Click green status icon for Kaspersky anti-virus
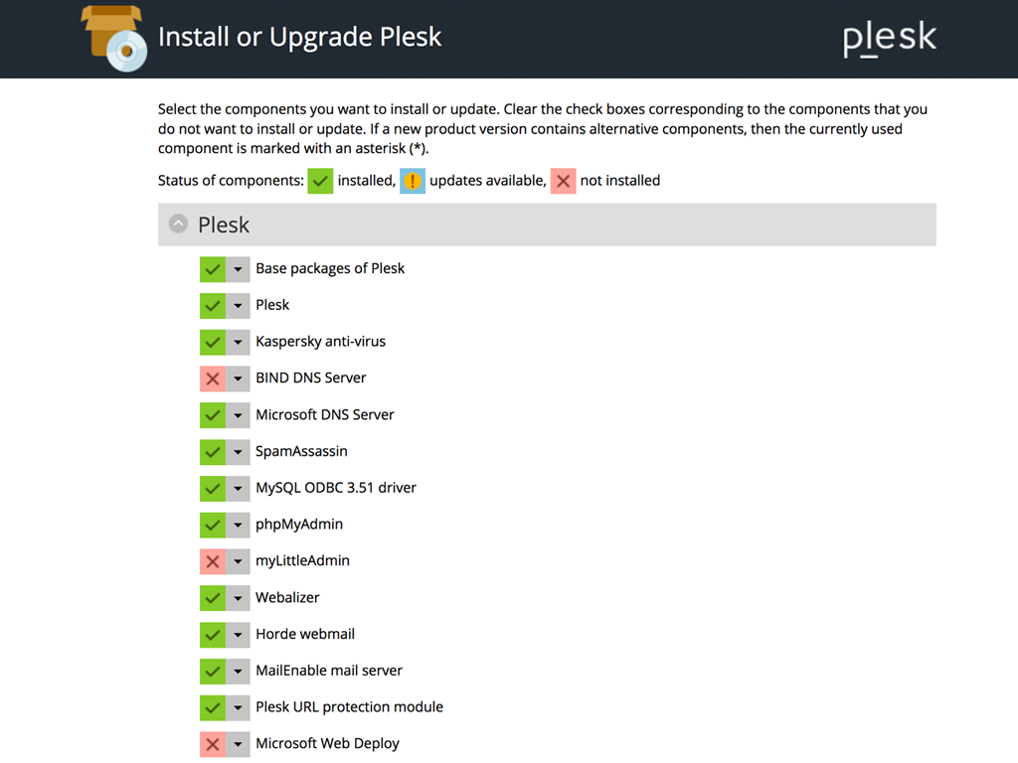1018x763 pixels. point(213,342)
